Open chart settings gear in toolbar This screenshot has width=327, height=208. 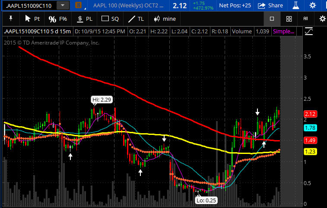coord(322,19)
